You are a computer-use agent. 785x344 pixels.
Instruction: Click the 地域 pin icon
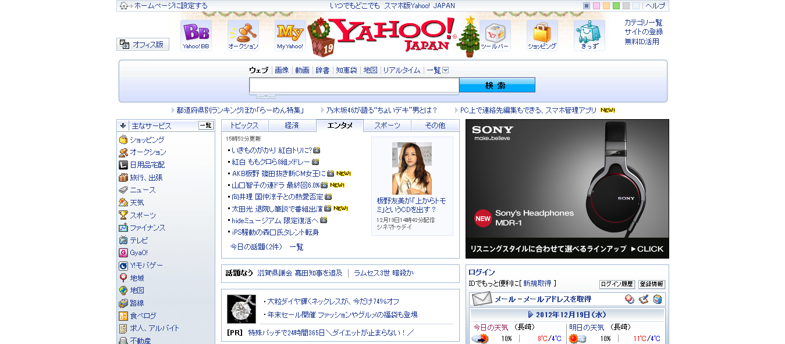pos(123,278)
